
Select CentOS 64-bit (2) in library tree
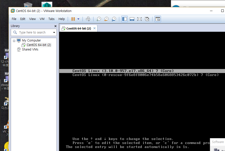pos(39,45)
